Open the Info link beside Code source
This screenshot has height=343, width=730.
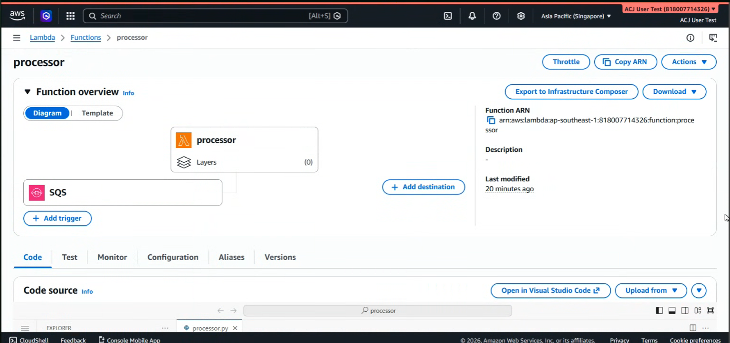coord(87,292)
